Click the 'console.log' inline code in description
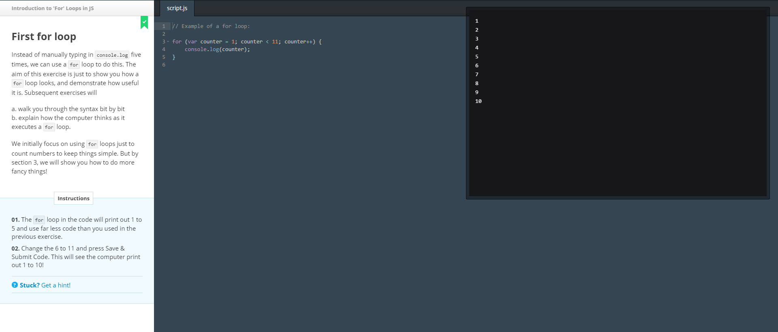This screenshot has width=778, height=332. tap(112, 55)
